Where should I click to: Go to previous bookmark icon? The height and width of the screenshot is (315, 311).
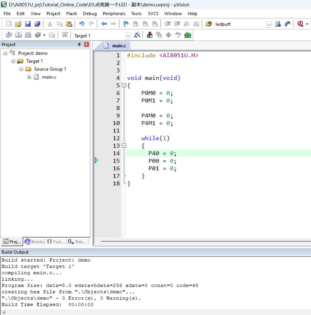click(136, 24)
